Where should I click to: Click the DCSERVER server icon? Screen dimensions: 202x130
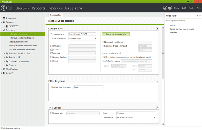[7, 26]
